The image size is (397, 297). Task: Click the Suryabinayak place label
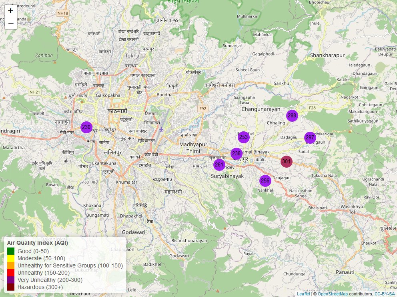coord(227,176)
